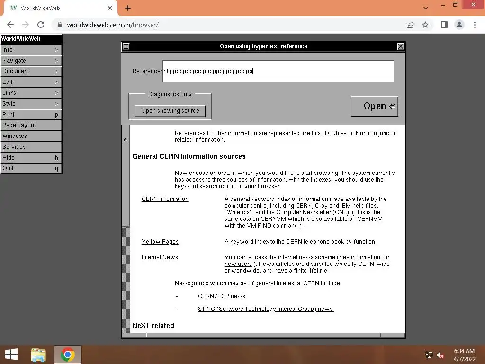
Task: Click the muted volume tray icon
Action: point(440,355)
